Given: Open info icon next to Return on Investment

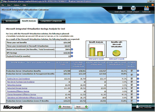Looking at the screenshot, I should 72,49.
